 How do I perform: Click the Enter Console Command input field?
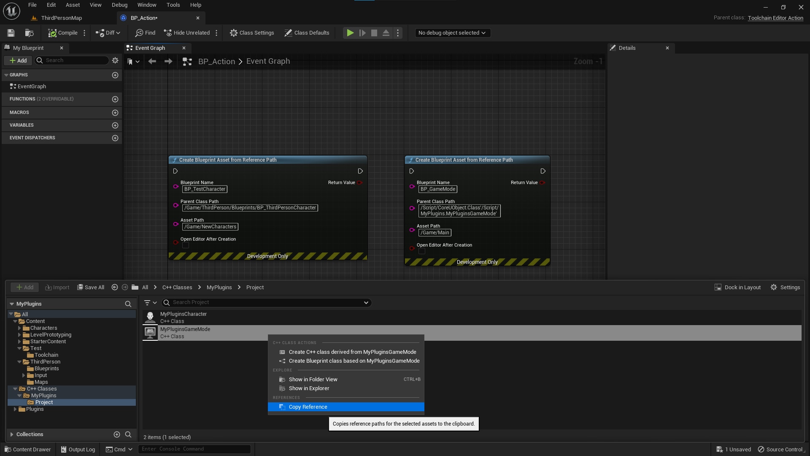click(194, 449)
